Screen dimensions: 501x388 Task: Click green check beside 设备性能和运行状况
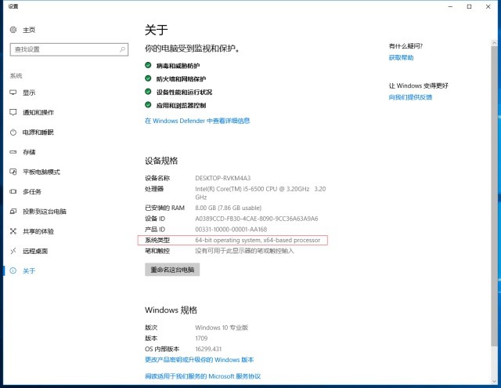click(148, 92)
